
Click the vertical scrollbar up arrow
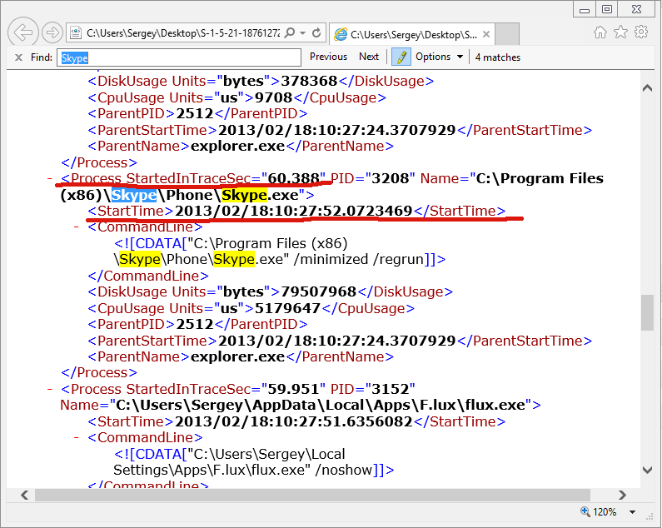click(647, 88)
